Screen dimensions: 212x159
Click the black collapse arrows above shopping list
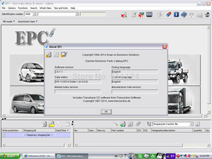(4, 119)
